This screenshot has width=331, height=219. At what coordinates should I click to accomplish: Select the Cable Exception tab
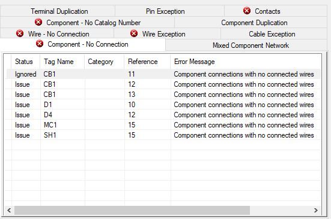[274, 34]
